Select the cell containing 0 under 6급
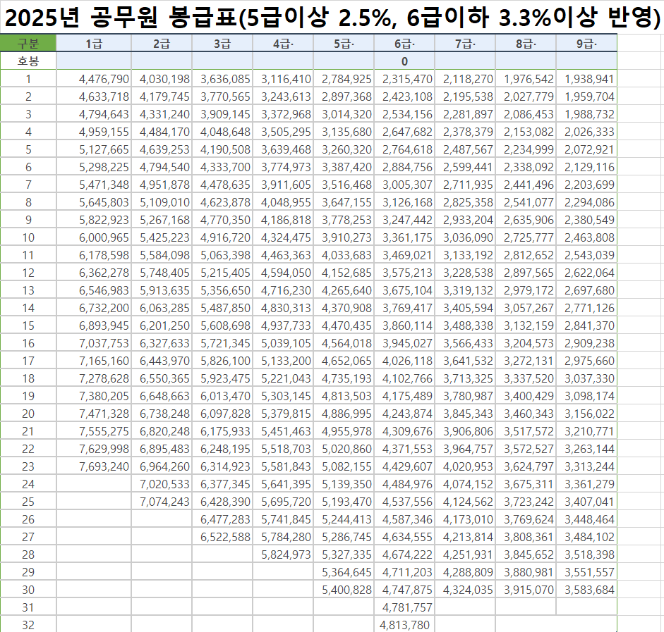The height and width of the screenshot is (632, 664). point(404,61)
